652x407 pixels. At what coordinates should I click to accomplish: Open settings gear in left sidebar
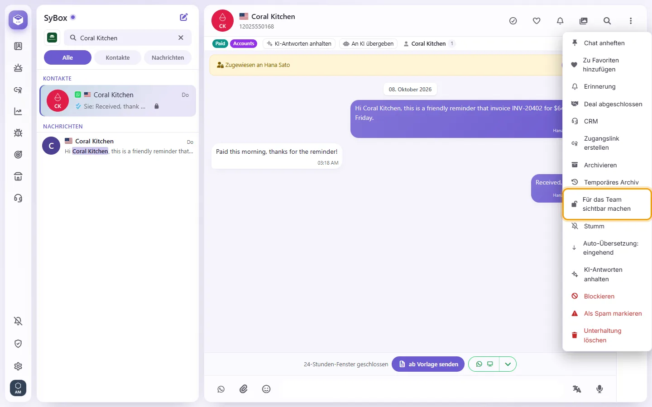tap(18, 366)
